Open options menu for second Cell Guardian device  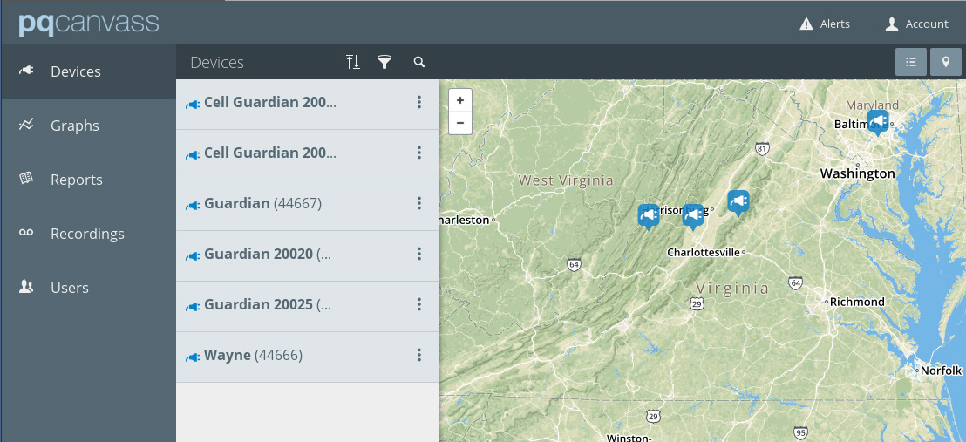(419, 153)
